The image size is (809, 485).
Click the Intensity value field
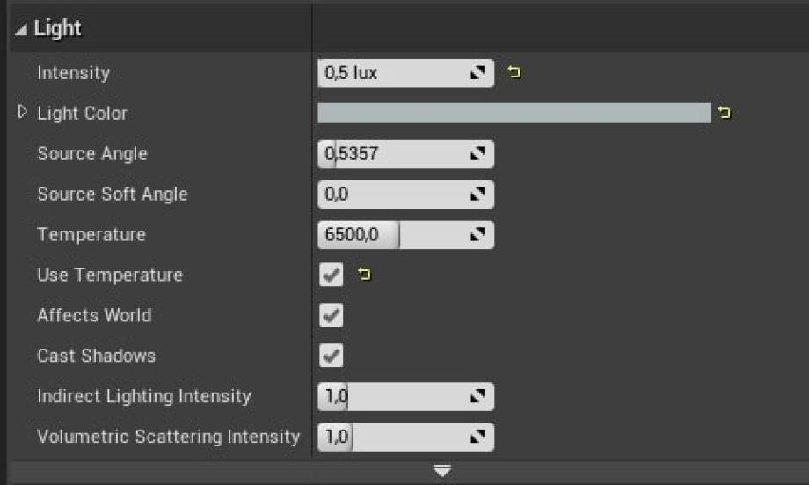387,73
